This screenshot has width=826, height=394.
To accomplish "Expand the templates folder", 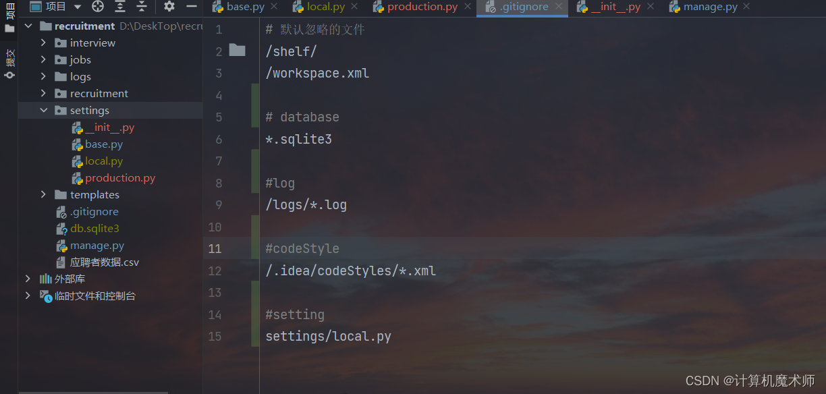I will pyautogui.click(x=44, y=194).
